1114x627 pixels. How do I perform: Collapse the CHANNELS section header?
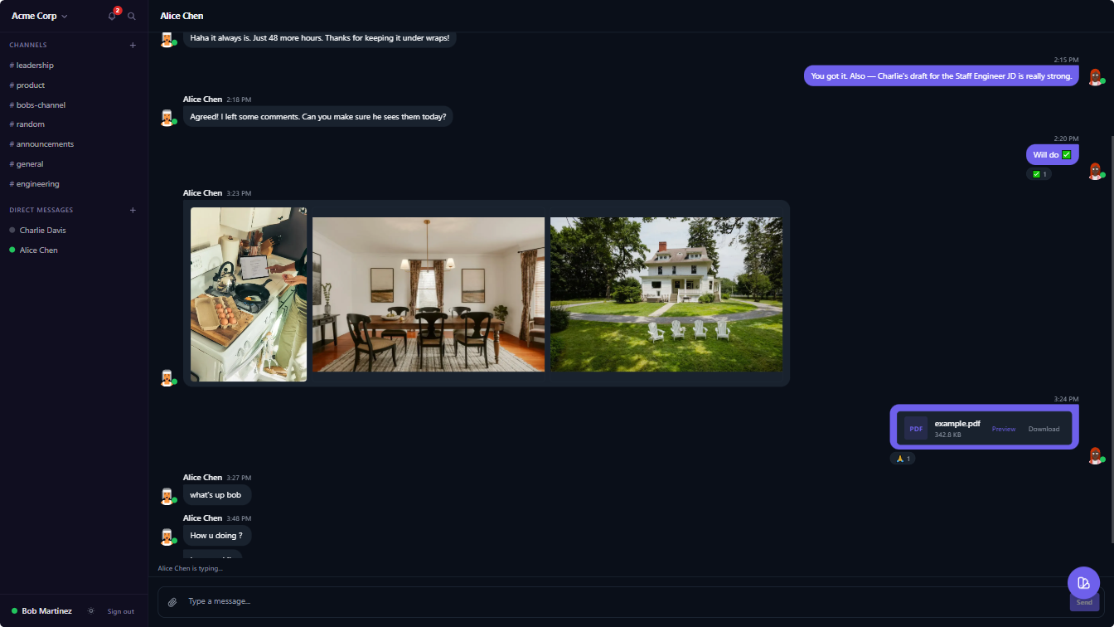(x=27, y=45)
